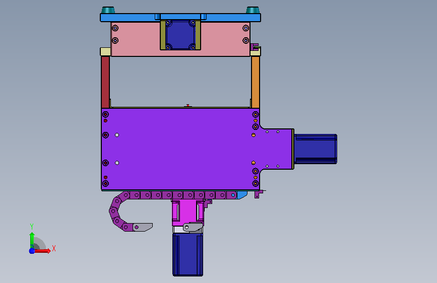Select the navy motor at the bottom
Image resolution: width=437 pixels, height=283 pixels.
[188, 255]
